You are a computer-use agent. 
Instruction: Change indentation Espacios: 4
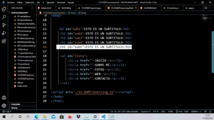[x=145, y=112]
